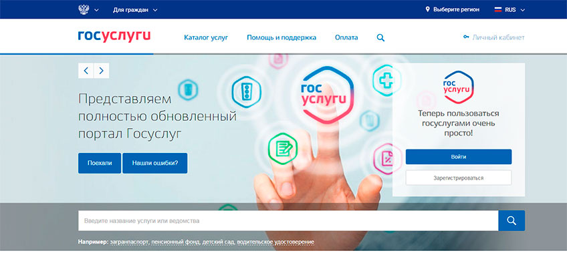Select the 'детский сад' example link
Viewport: 567px width, 269px height.
[219, 242]
